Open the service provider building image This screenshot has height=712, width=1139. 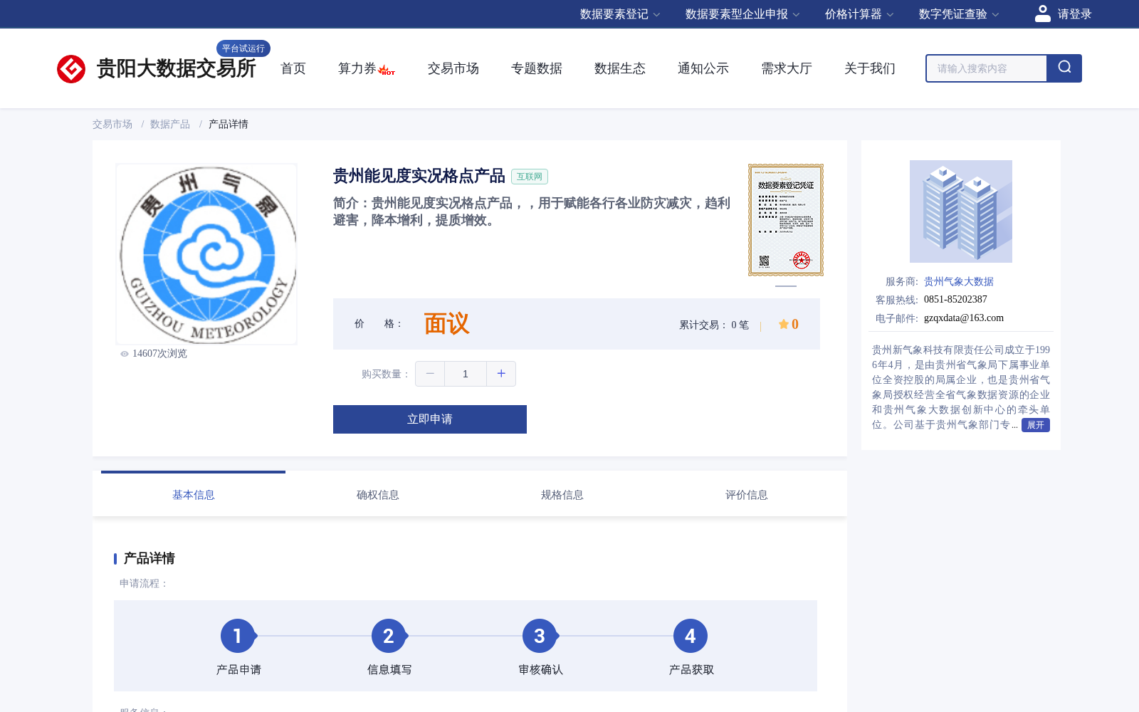pyautogui.click(x=961, y=211)
